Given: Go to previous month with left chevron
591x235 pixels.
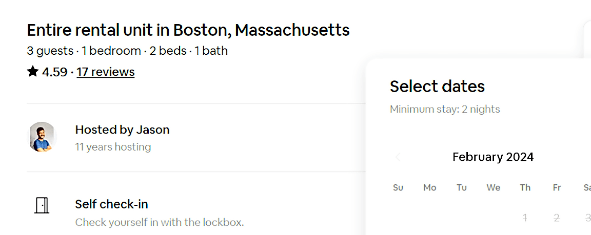Looking at the screenshot, I should [398, 157].
